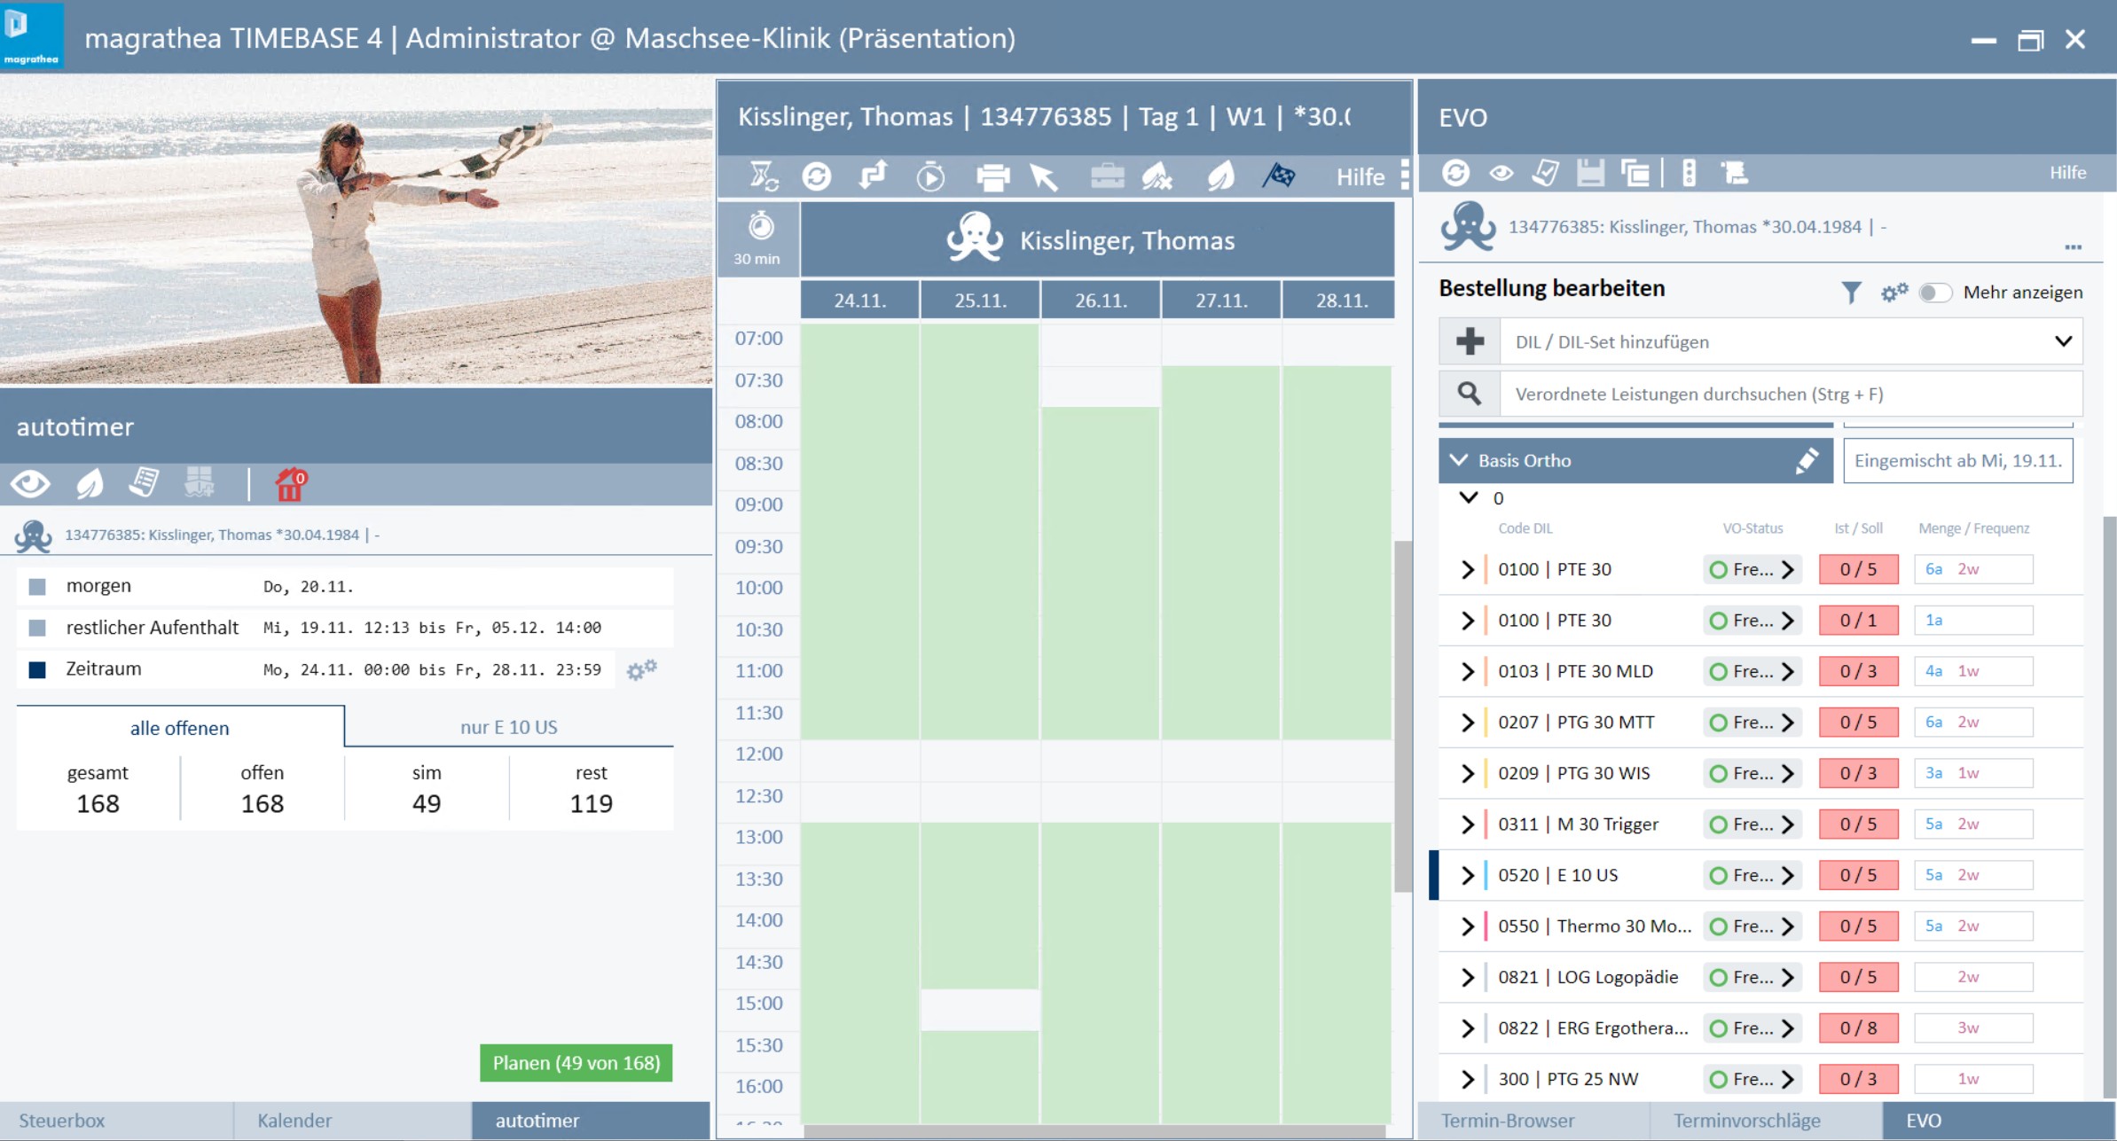Open DIL / DIL-Set hinzufügen dropdown
The image size is (2117, 1141).
pyautogui.click(x=2063, y=341)
